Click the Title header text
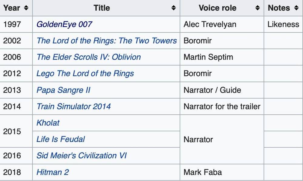 click(x=102, y=8)
